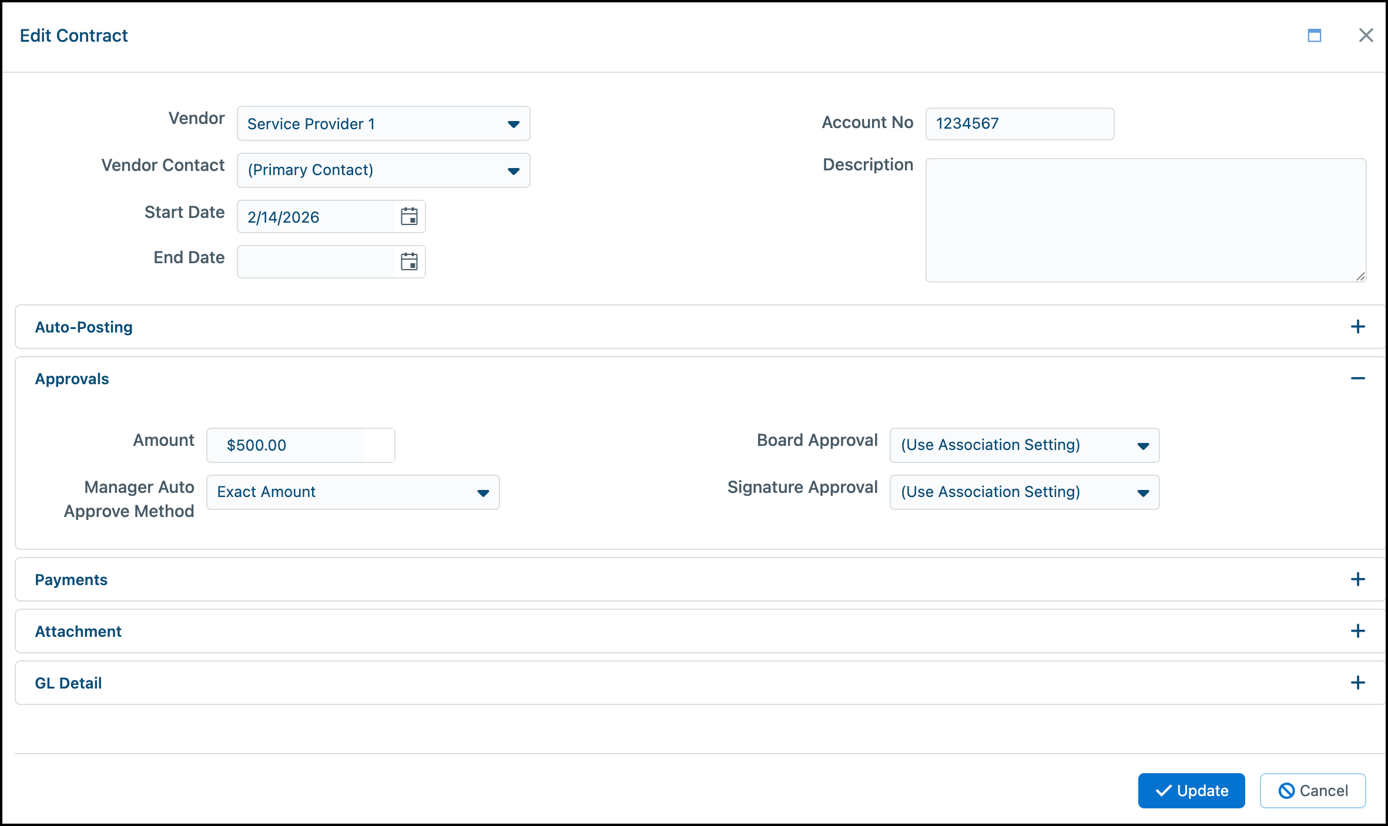Click the Attachment section title
Screen dimensions: 1388x826
click(x=78, y=632)
